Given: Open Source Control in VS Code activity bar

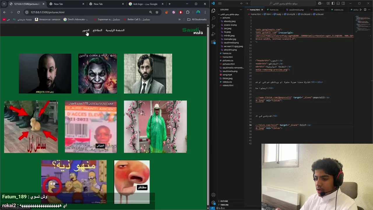Looking at the screenshot, I should point(213,26).
